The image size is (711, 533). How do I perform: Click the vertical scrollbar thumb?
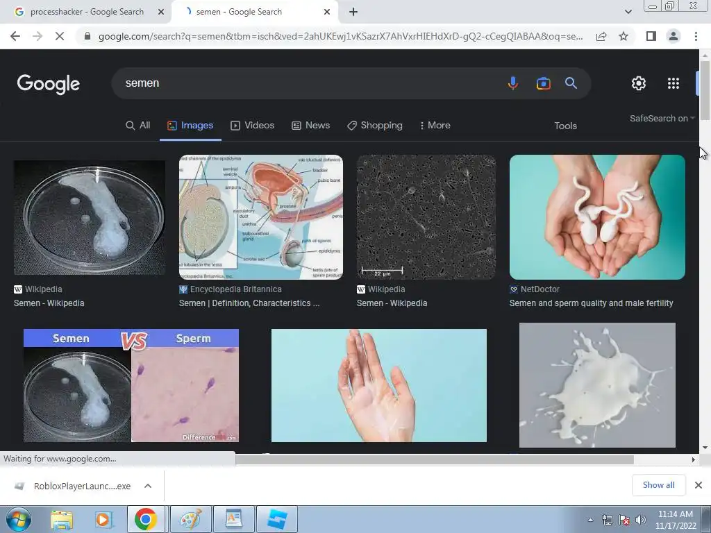(705, 91)
